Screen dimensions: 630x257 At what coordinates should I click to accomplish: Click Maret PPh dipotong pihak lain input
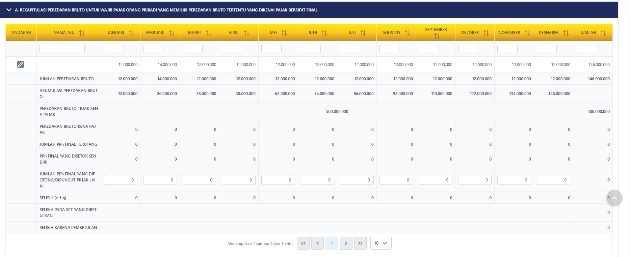[x=199, y=180]
